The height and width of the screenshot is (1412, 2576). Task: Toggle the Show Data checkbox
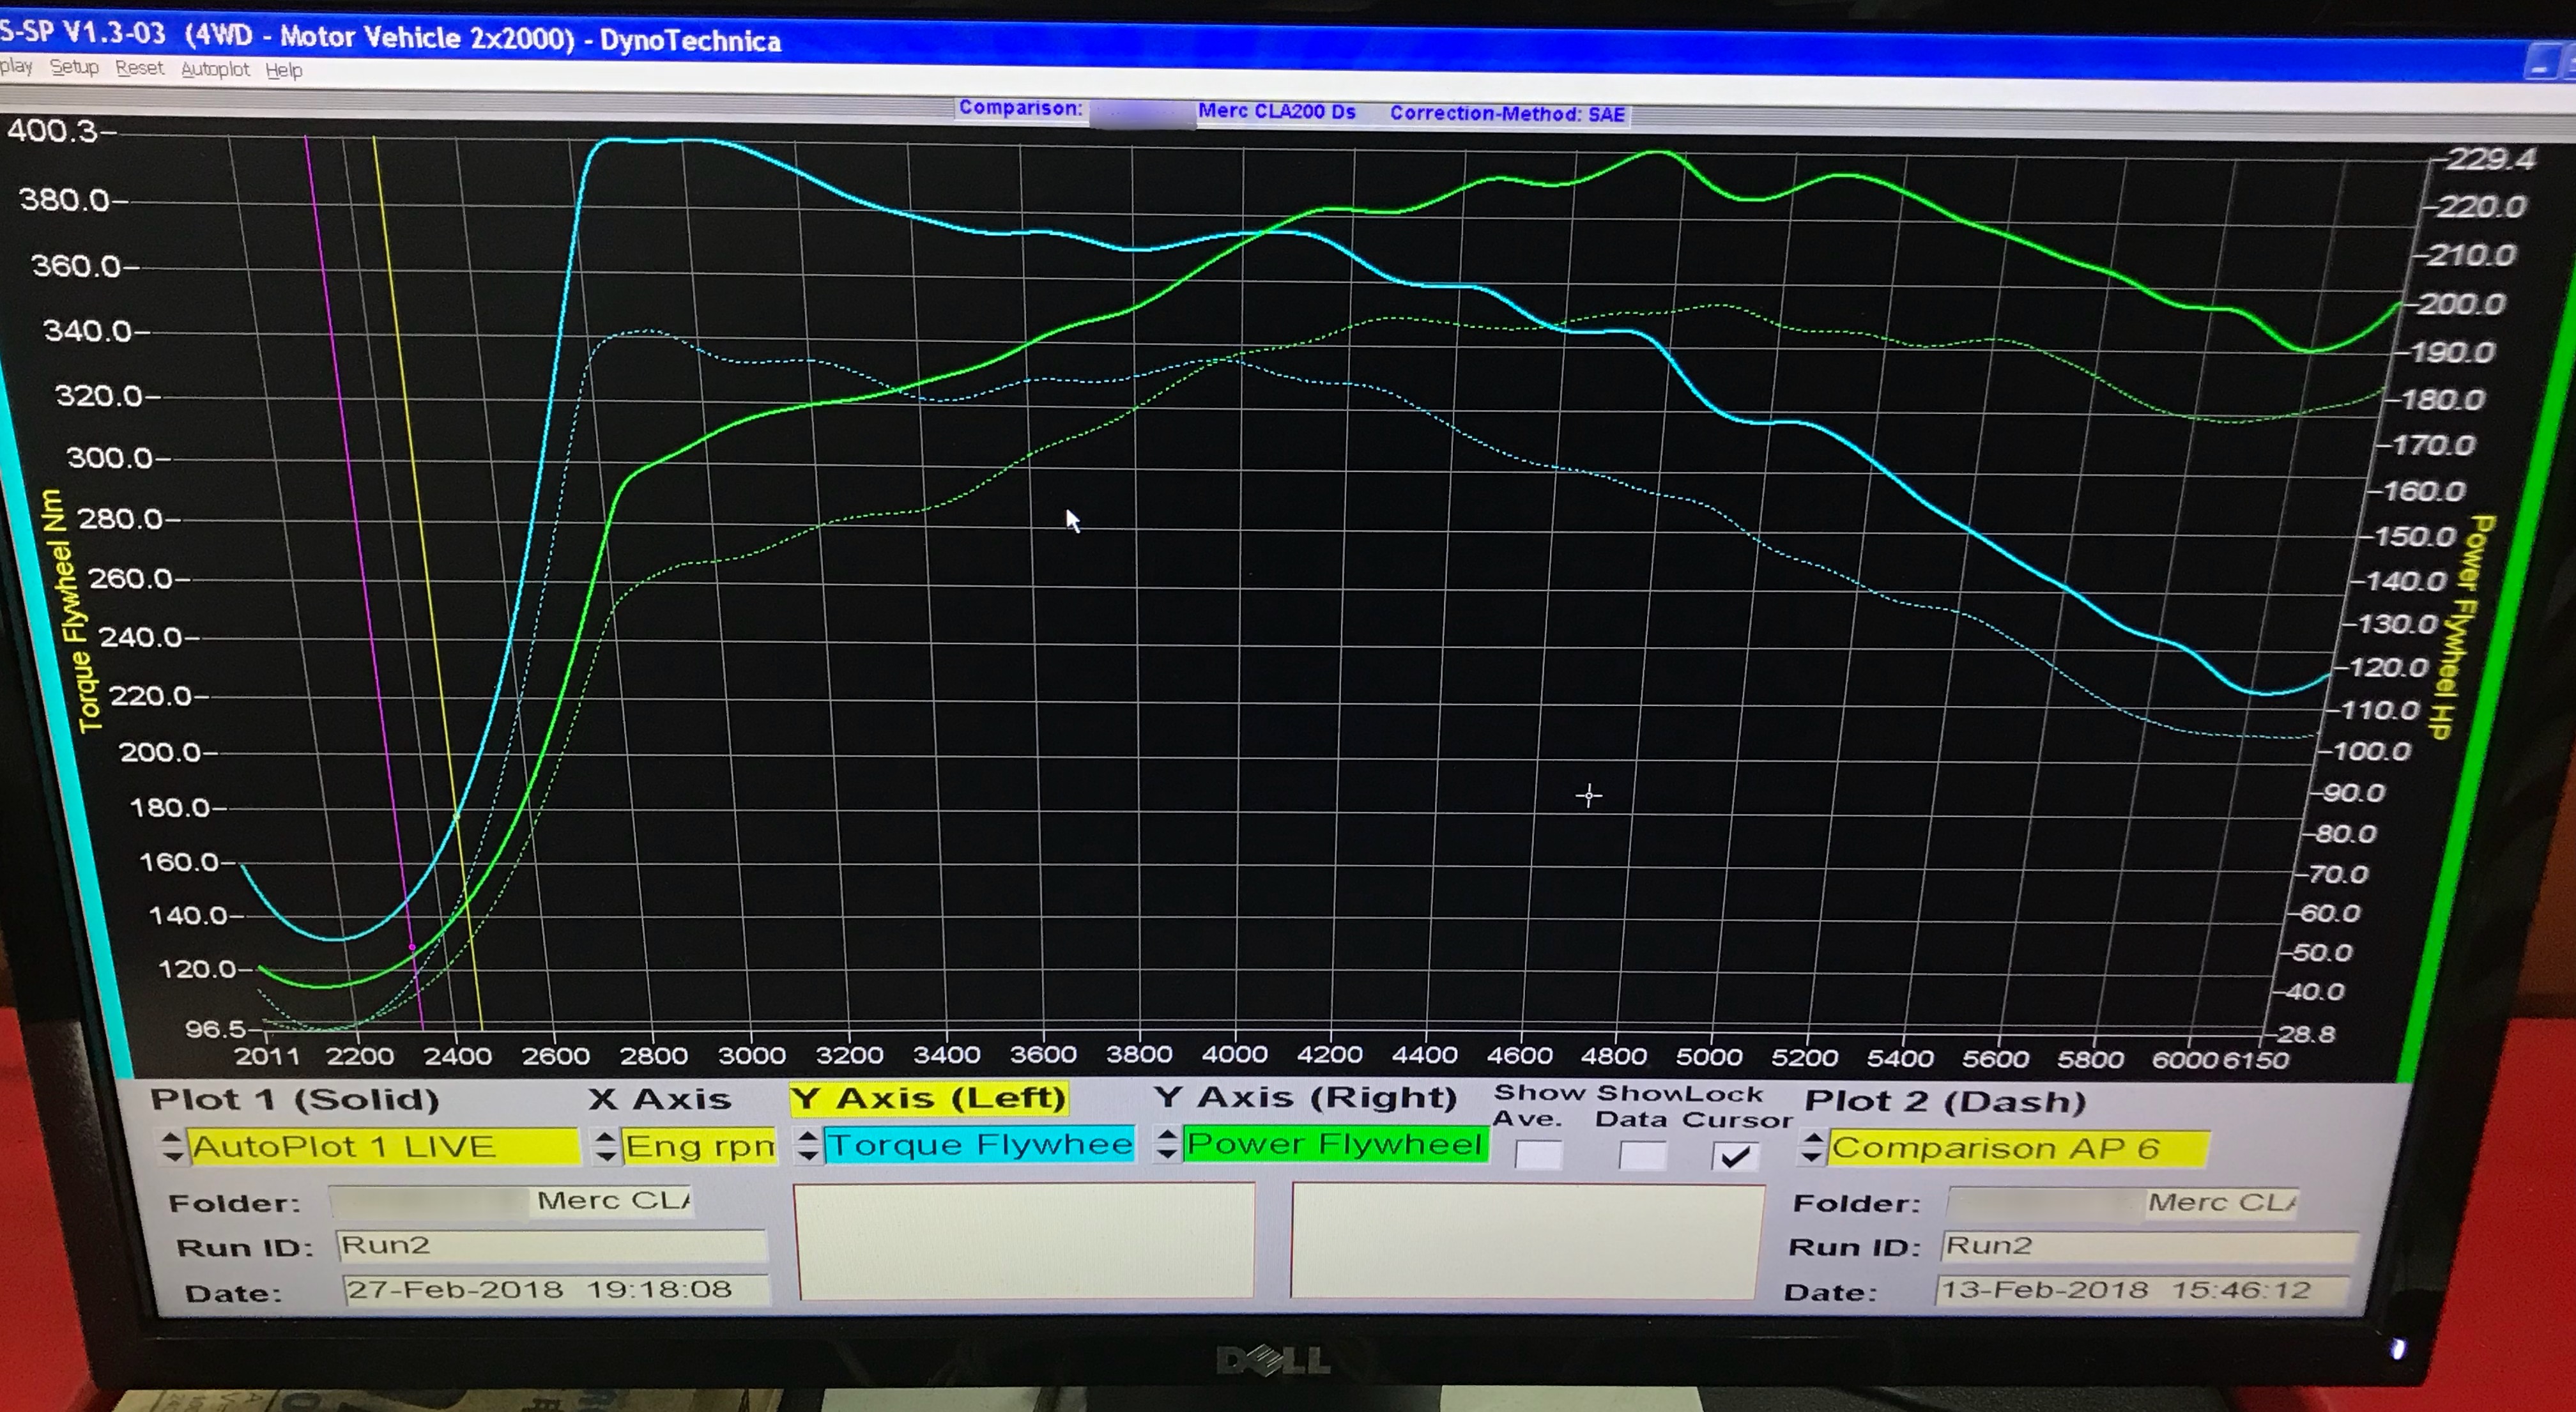click(1642, 1156)
